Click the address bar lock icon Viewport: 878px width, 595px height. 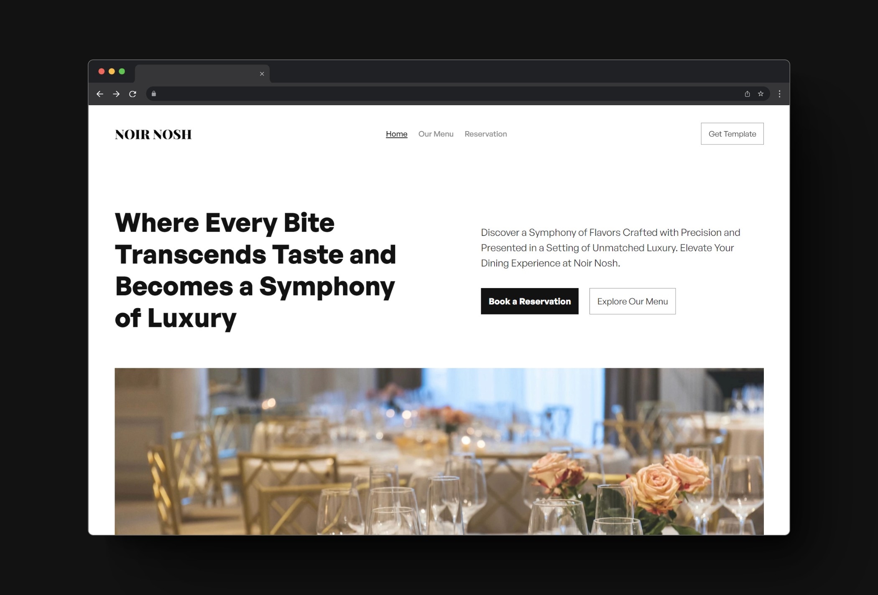click(x=153, y=94)
